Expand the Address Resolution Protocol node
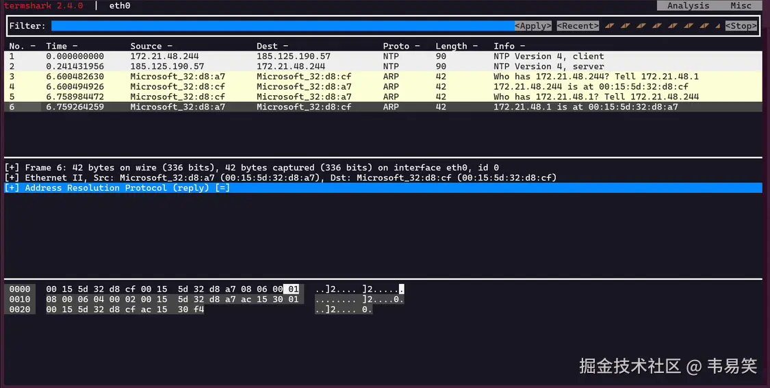Image resolution: width=770 pixels, height=388 pixels. point(12,188)
